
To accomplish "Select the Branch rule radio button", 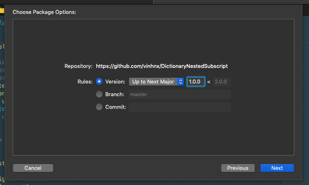I will 99,94.
